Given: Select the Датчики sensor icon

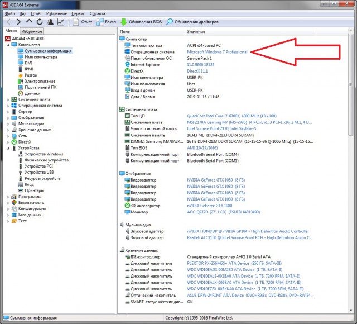Looking at the screenshot, I should coord(21,93).
